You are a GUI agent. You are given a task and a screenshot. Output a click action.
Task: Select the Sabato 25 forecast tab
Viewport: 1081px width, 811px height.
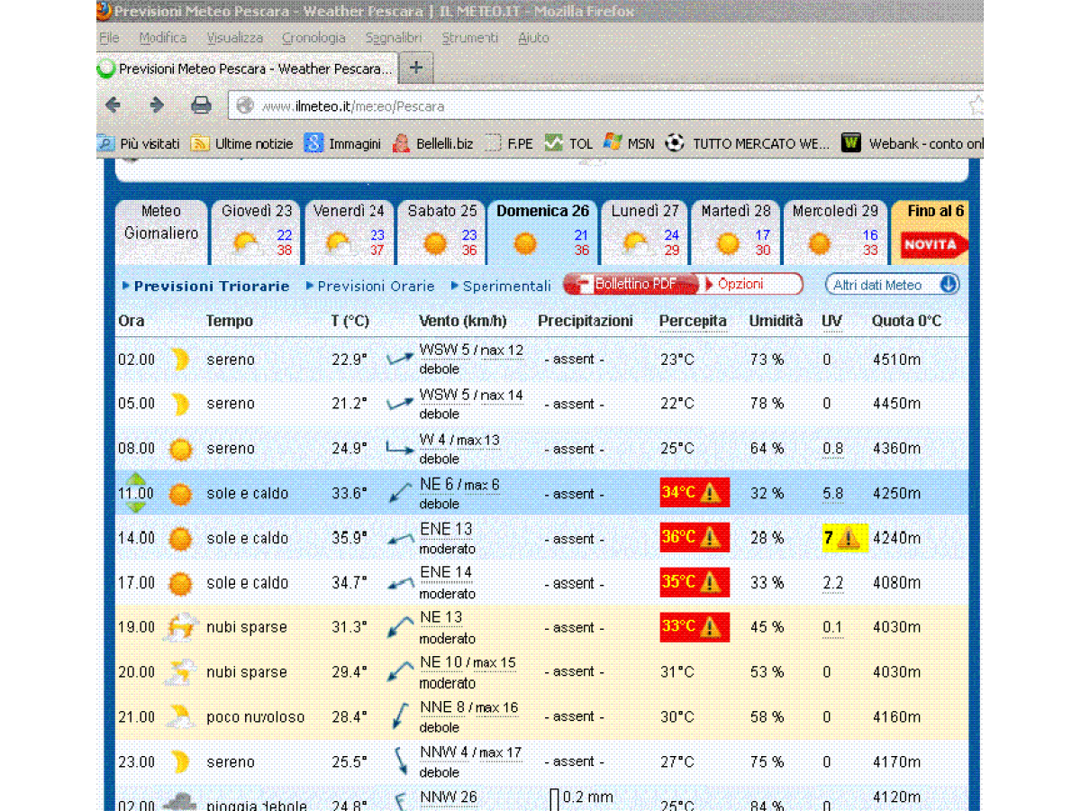441,230
